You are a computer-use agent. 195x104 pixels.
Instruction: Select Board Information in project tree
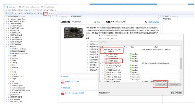18,51
